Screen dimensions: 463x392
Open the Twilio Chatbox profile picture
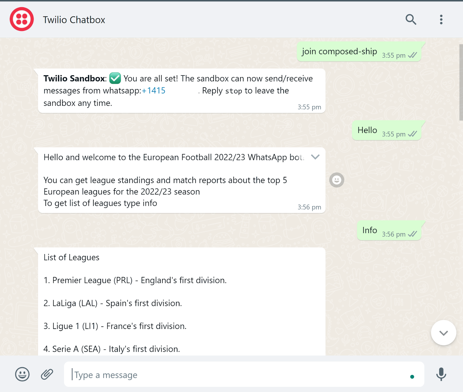click(22, 19)
